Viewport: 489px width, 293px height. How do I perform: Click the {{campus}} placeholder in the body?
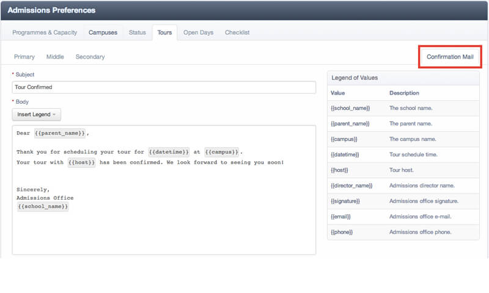click(222, 152)
